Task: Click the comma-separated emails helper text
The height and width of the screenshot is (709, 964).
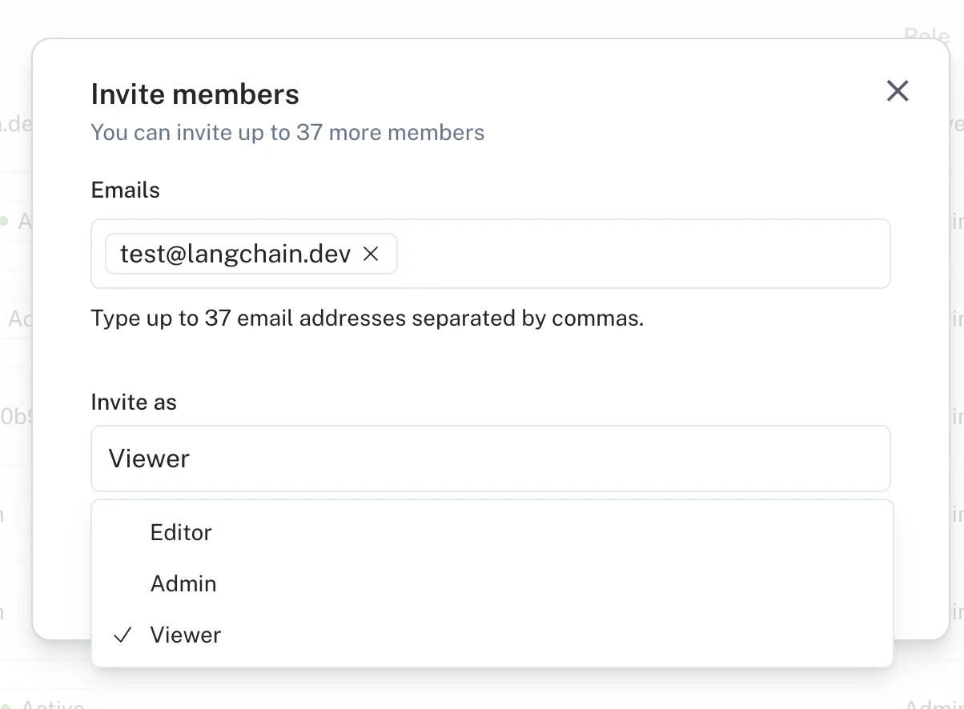Action: [x=368, y=318]
